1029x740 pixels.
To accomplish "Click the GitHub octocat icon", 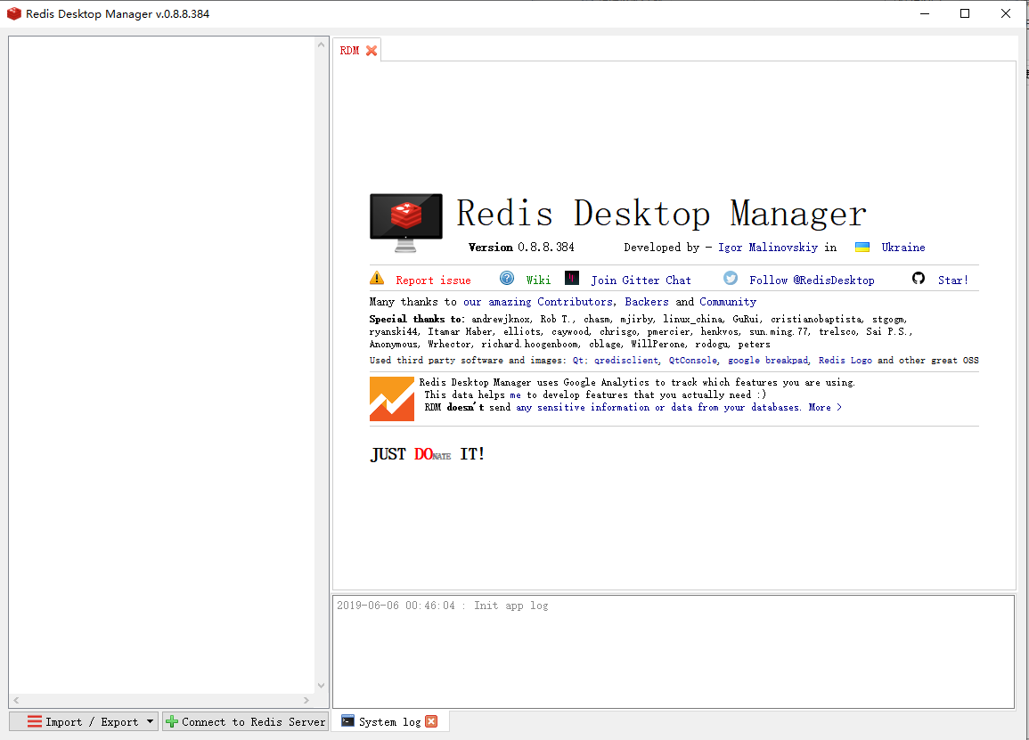I will 919,278.
